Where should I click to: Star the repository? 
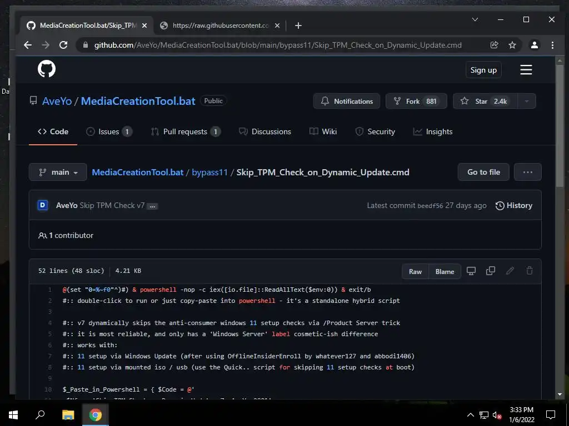click(486, 101)
